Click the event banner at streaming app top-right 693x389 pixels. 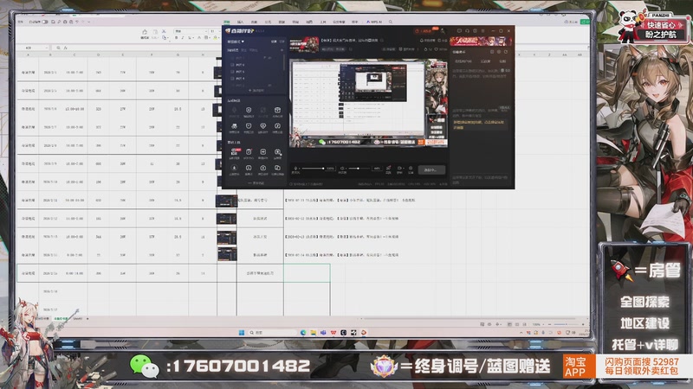tap(481, 41)
